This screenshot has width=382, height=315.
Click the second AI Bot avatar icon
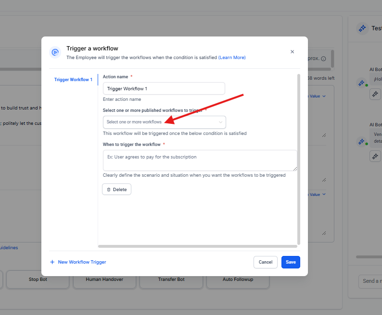coord(361,142)
